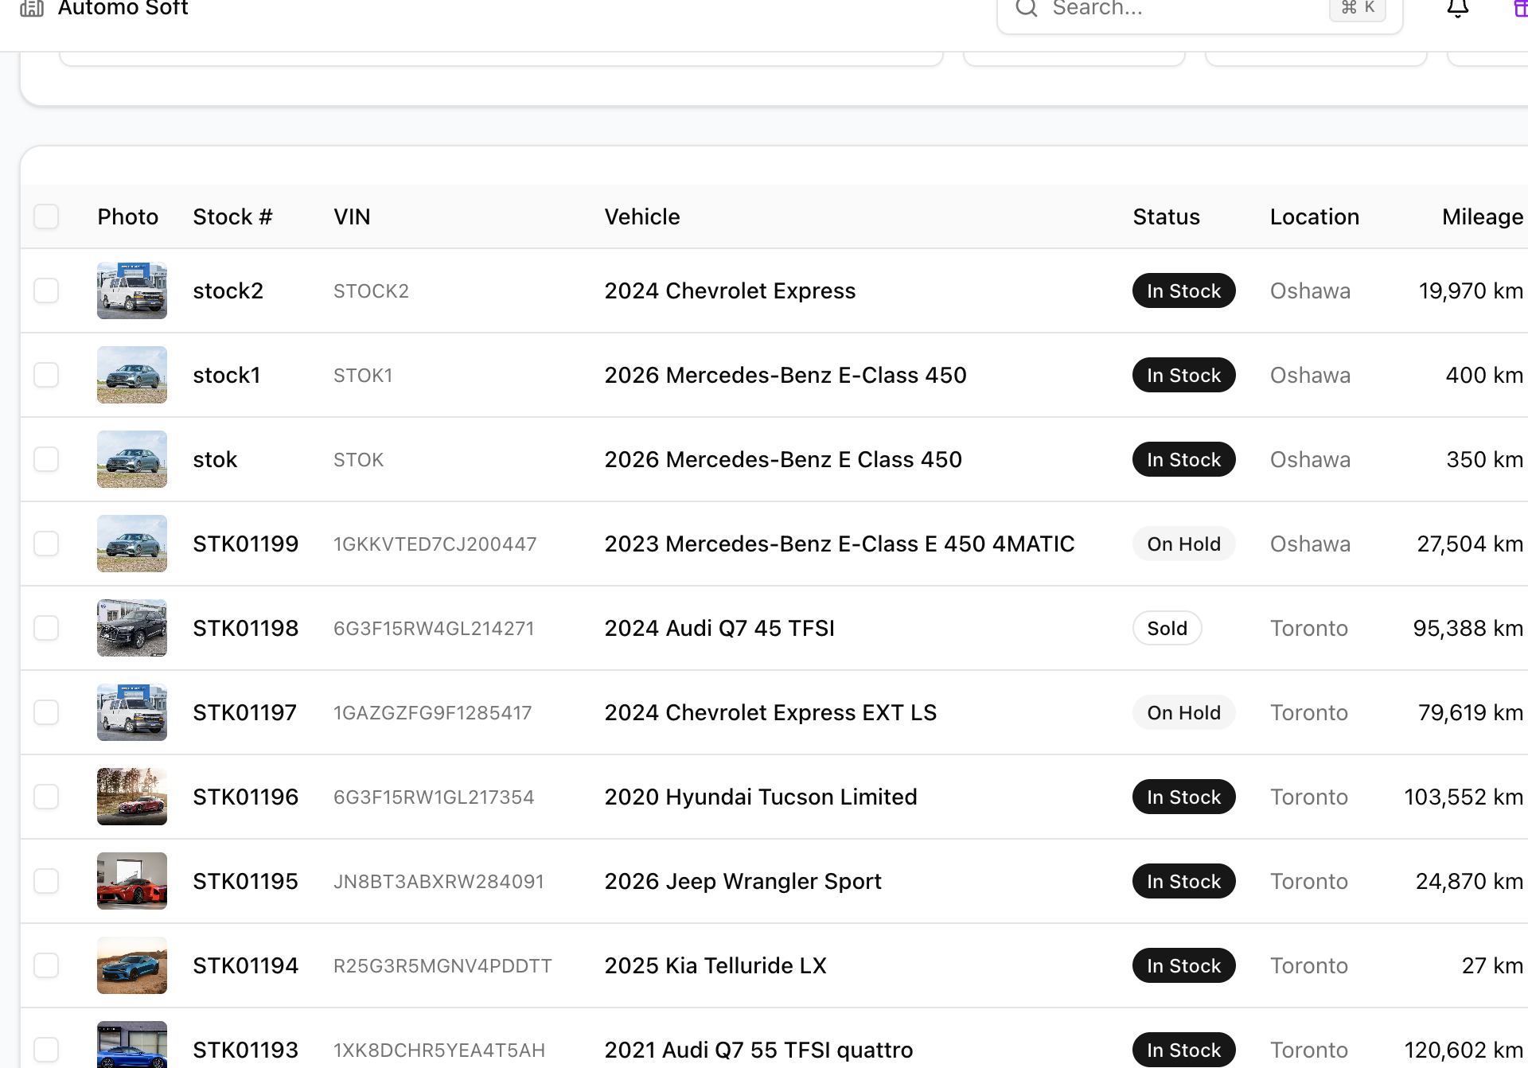Toggle the select-all header checkbox
This screenshot has height=1068, width=1528.
pos(46,216)
